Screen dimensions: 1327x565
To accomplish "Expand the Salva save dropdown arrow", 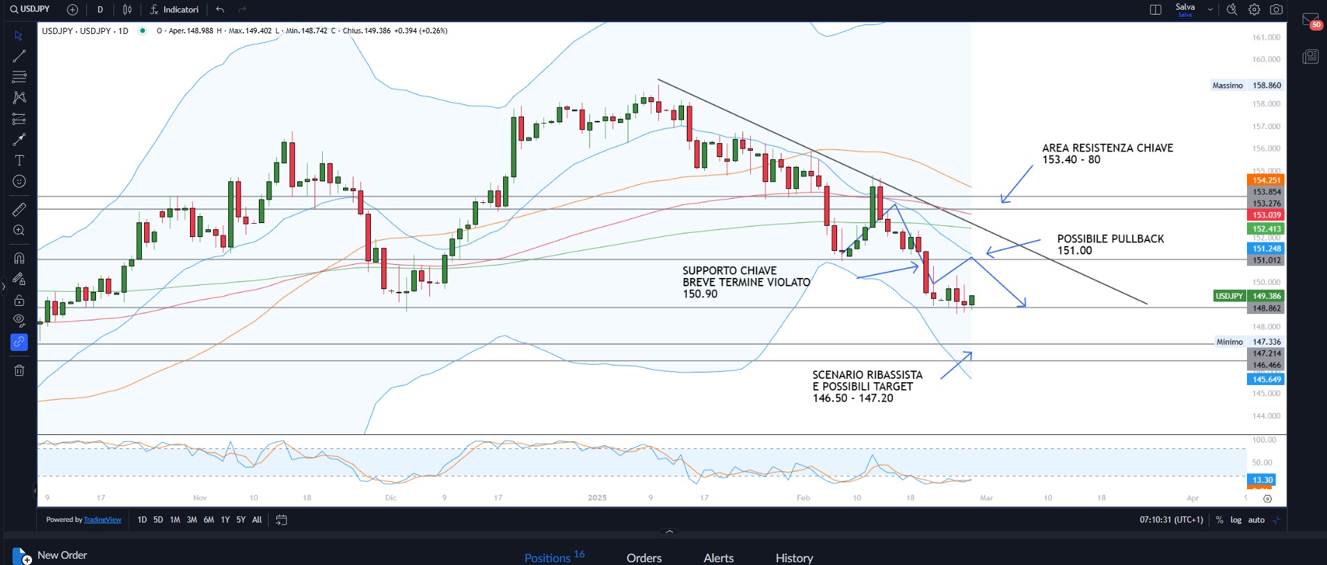I will pyautogui.click(x=1210, y=10).
